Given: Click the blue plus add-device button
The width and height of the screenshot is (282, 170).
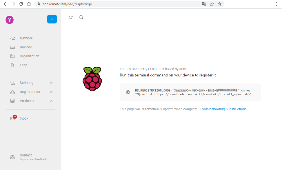Looking at the screenshot, I should [x=52, y=19].
